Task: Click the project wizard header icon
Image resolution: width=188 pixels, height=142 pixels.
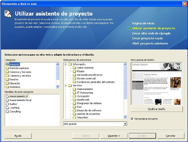Action: [x=8, y=14]
